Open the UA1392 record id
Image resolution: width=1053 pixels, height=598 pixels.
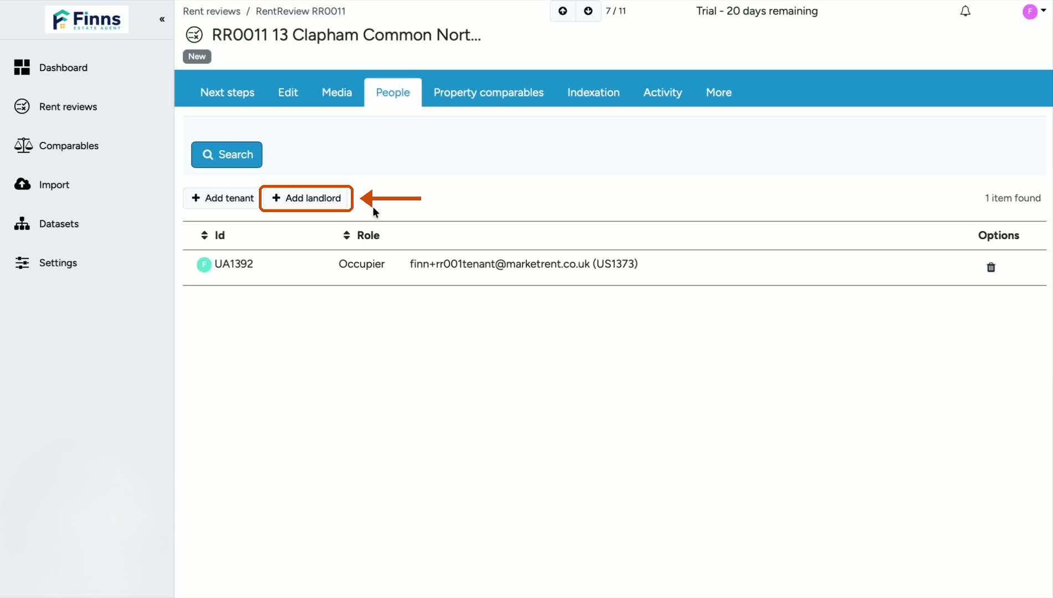[x=234, y=264]
